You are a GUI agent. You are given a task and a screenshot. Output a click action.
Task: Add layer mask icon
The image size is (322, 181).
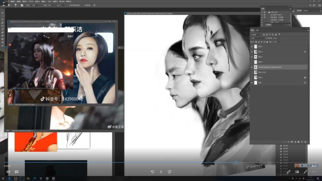[291, 142]
